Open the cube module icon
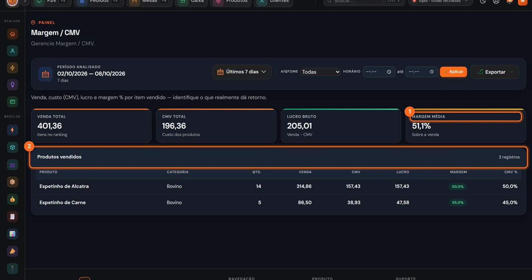 [x=13, y=147]
